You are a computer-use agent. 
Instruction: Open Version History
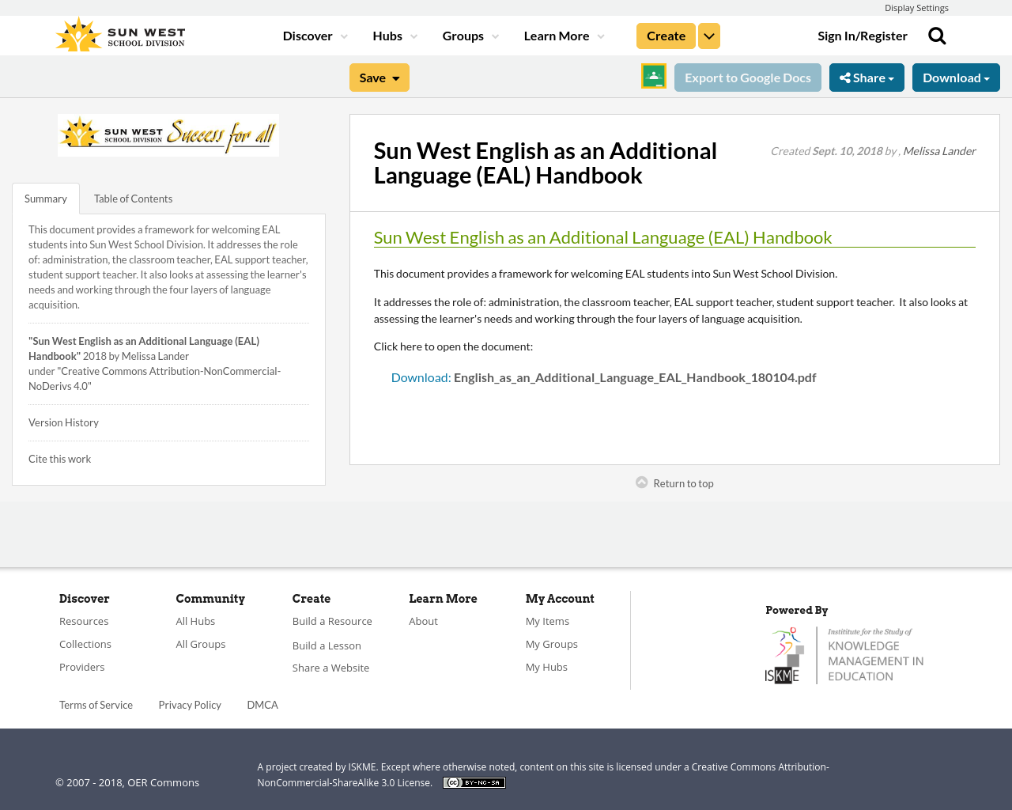click(x=63, y=422)
